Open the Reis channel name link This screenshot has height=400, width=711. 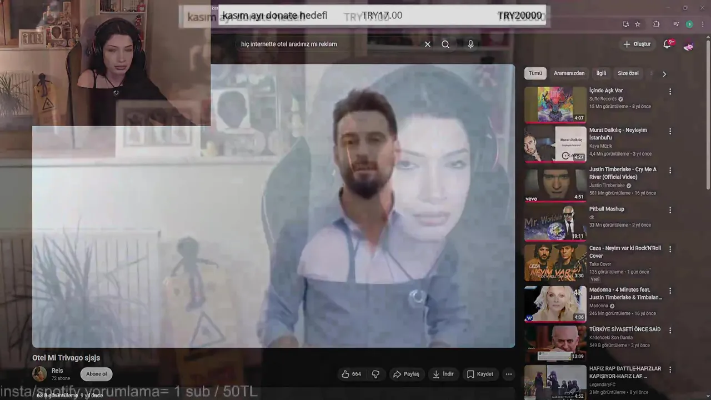click(x=57, y=371)
